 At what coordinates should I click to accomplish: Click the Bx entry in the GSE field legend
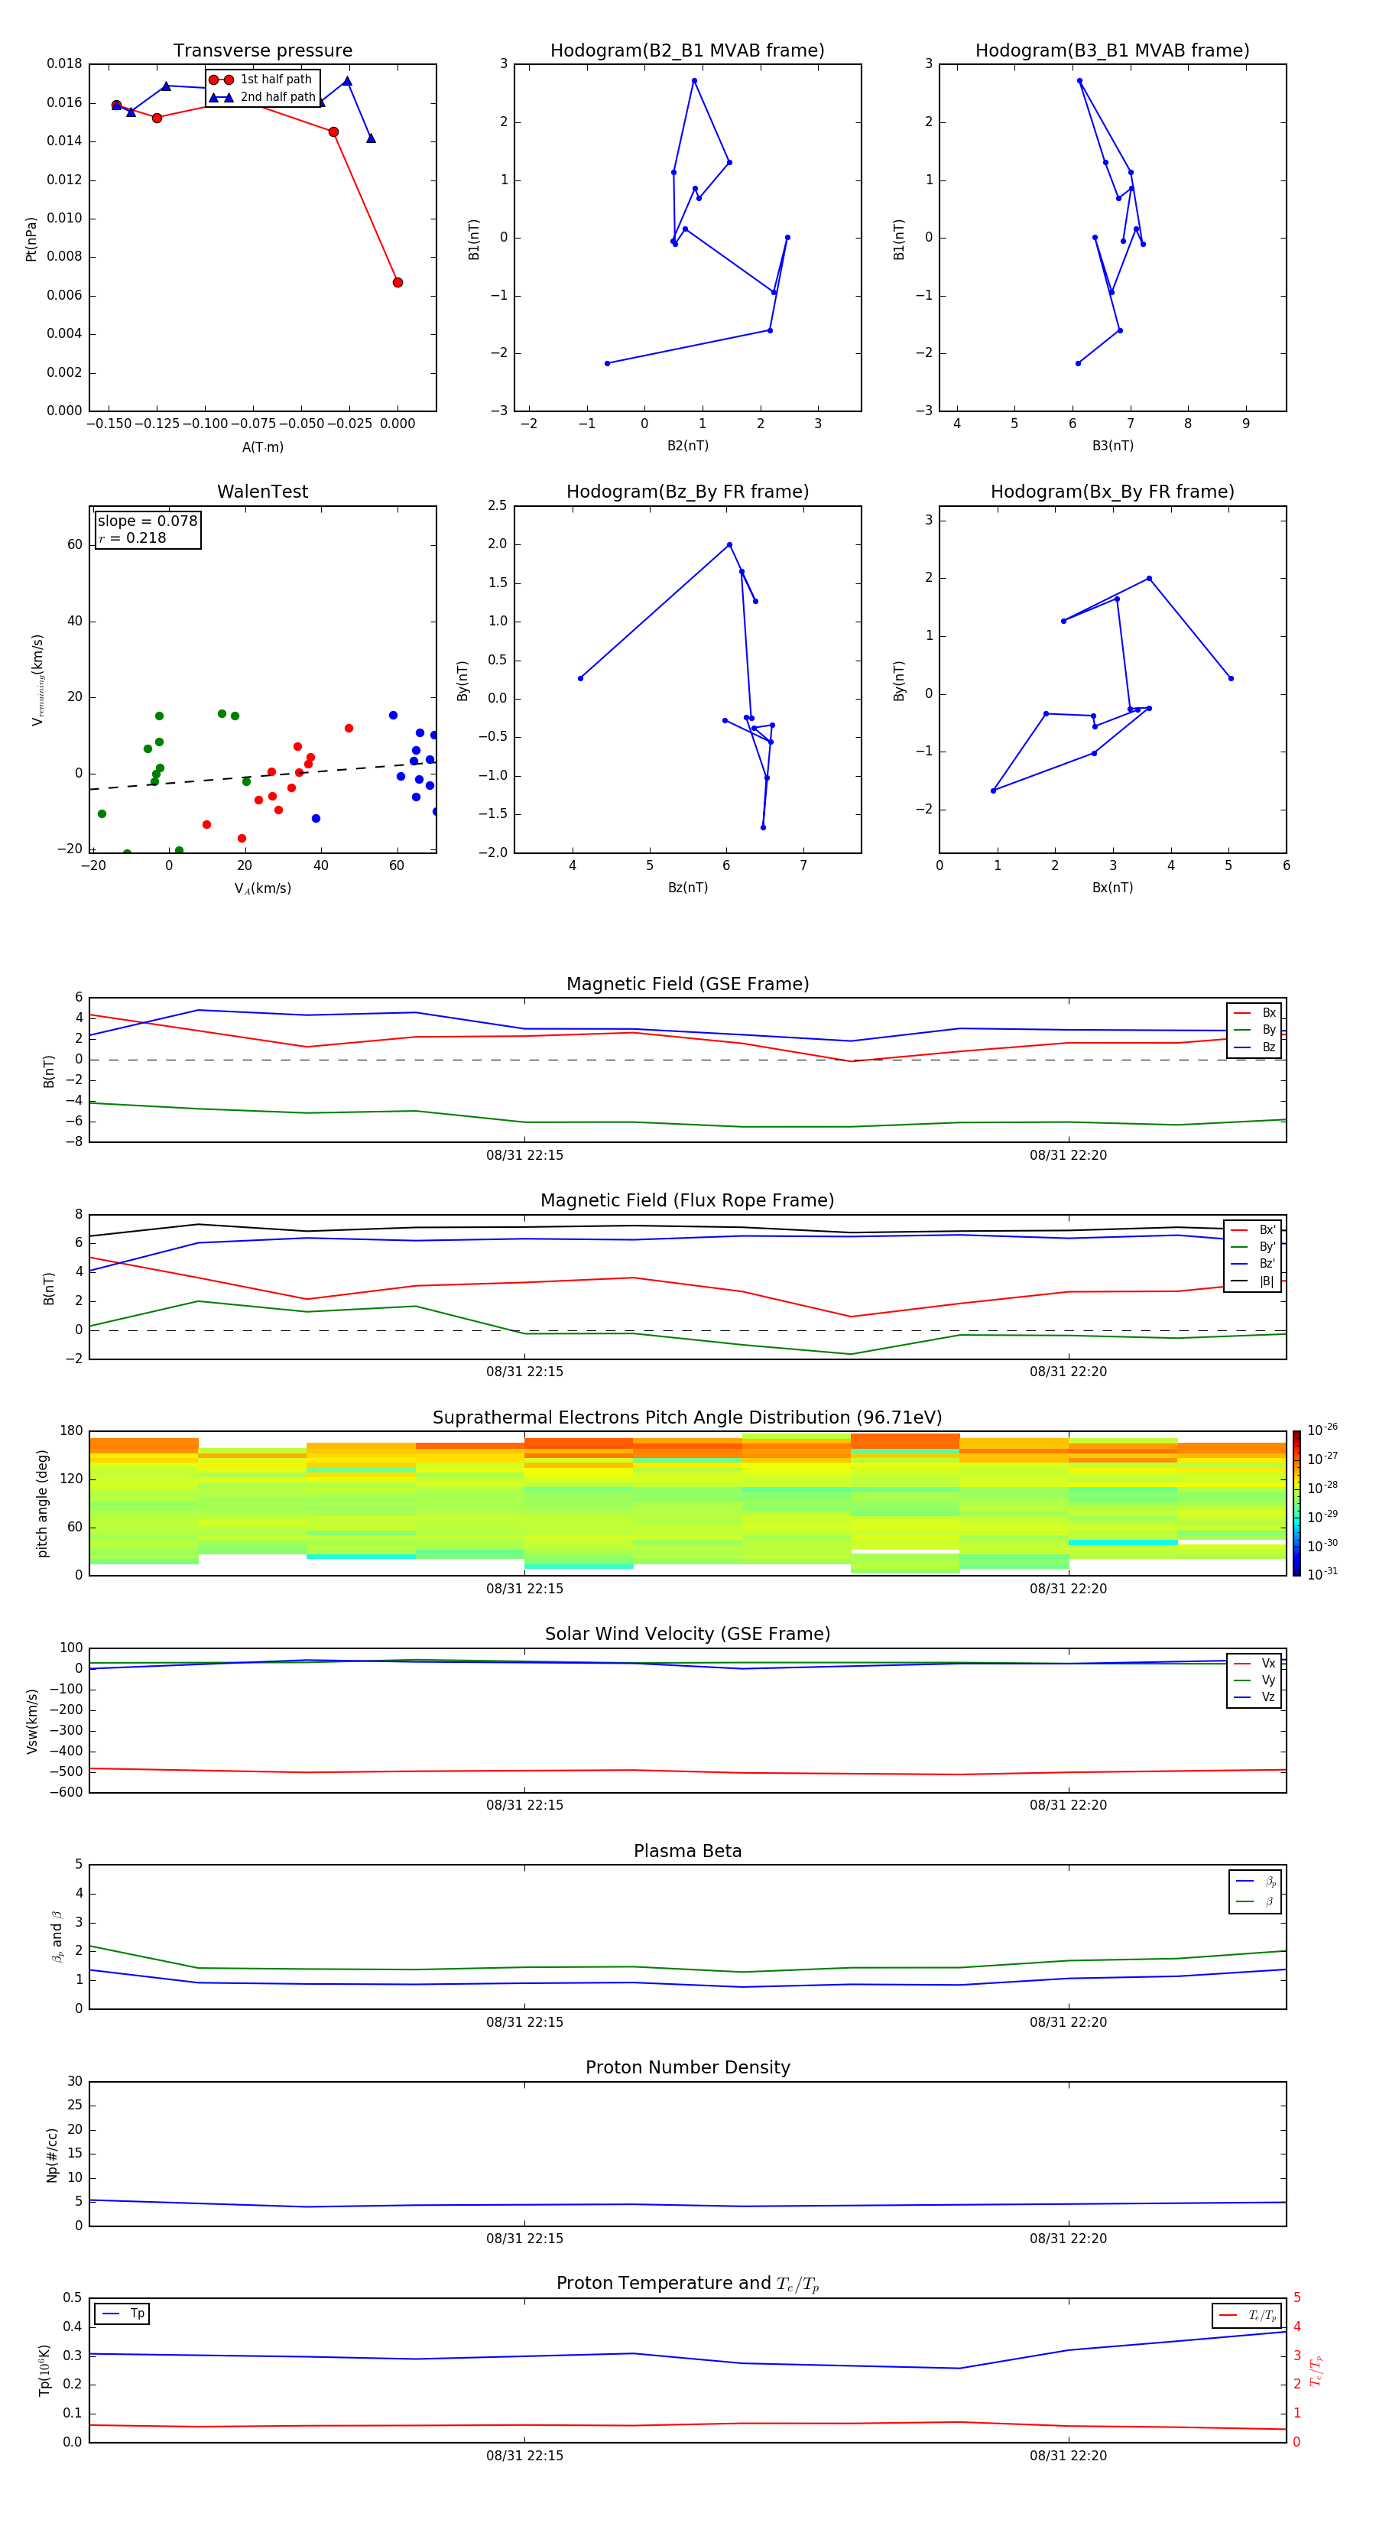point(1254,1013)
